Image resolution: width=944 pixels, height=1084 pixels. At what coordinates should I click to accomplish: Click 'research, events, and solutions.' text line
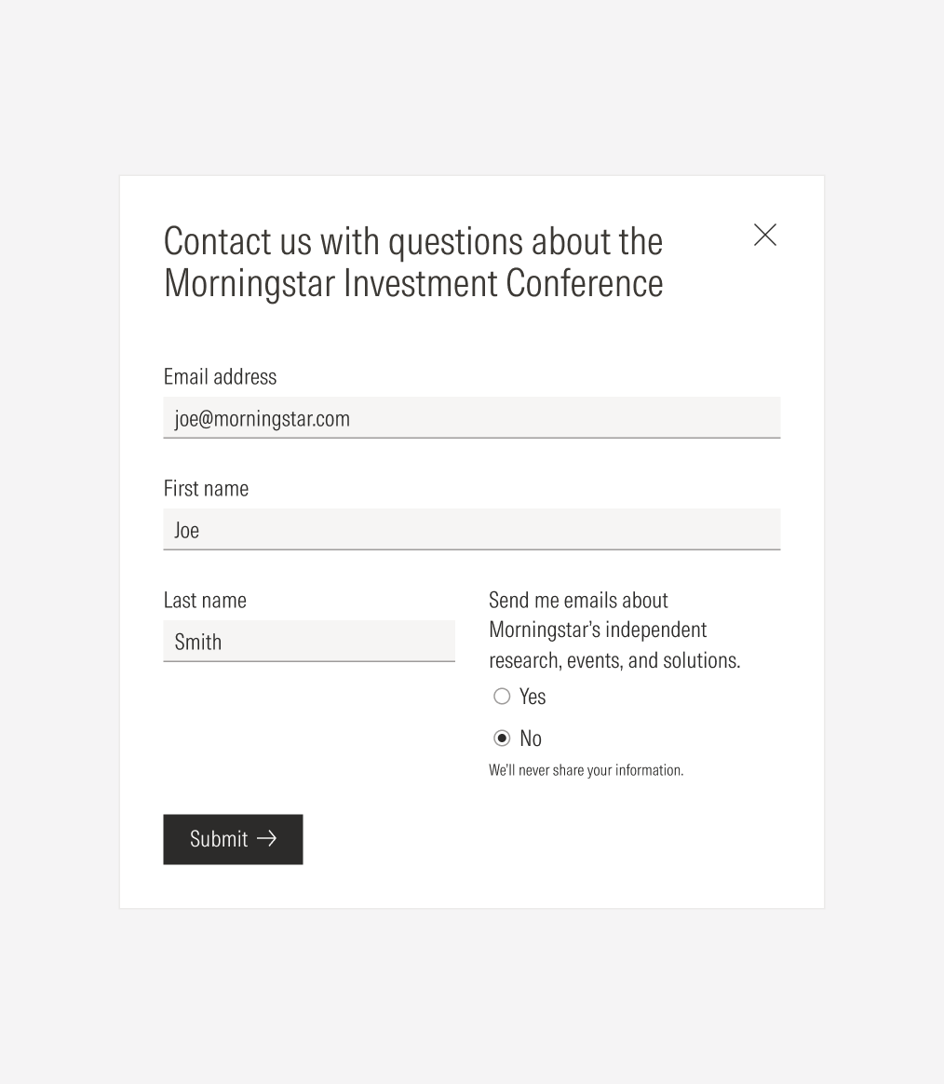click(614, 659)
